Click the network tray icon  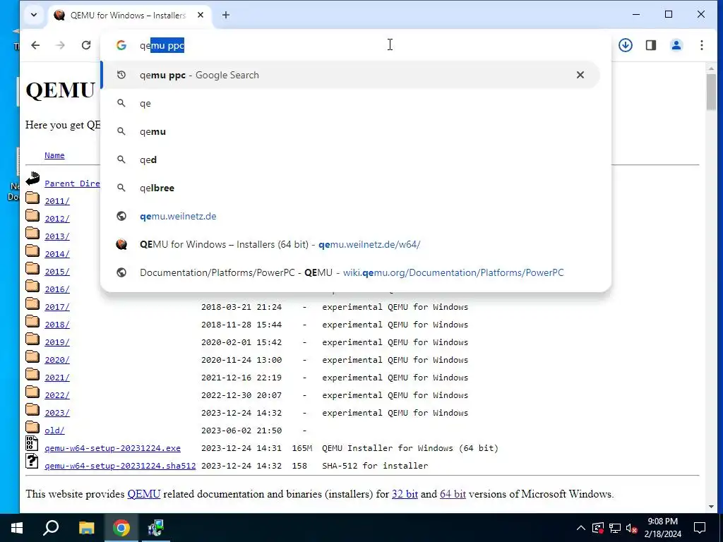click(x=615, y=528)
